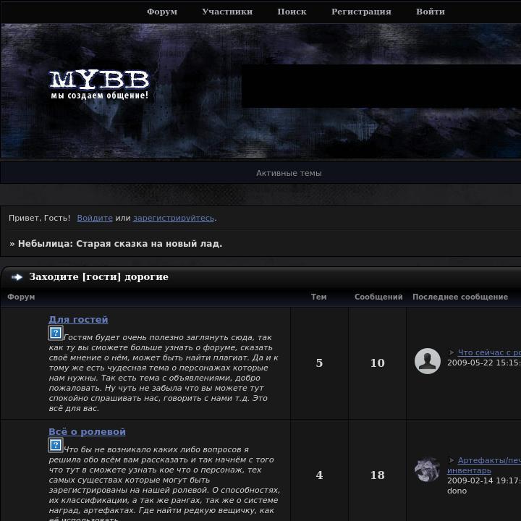Click topic count 5 for Для гостей
521x521 pixels.
coord(319,363)
